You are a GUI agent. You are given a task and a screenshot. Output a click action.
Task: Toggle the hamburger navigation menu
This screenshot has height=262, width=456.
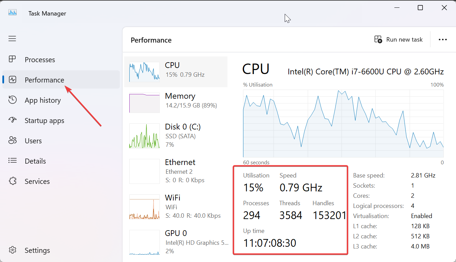12,39
